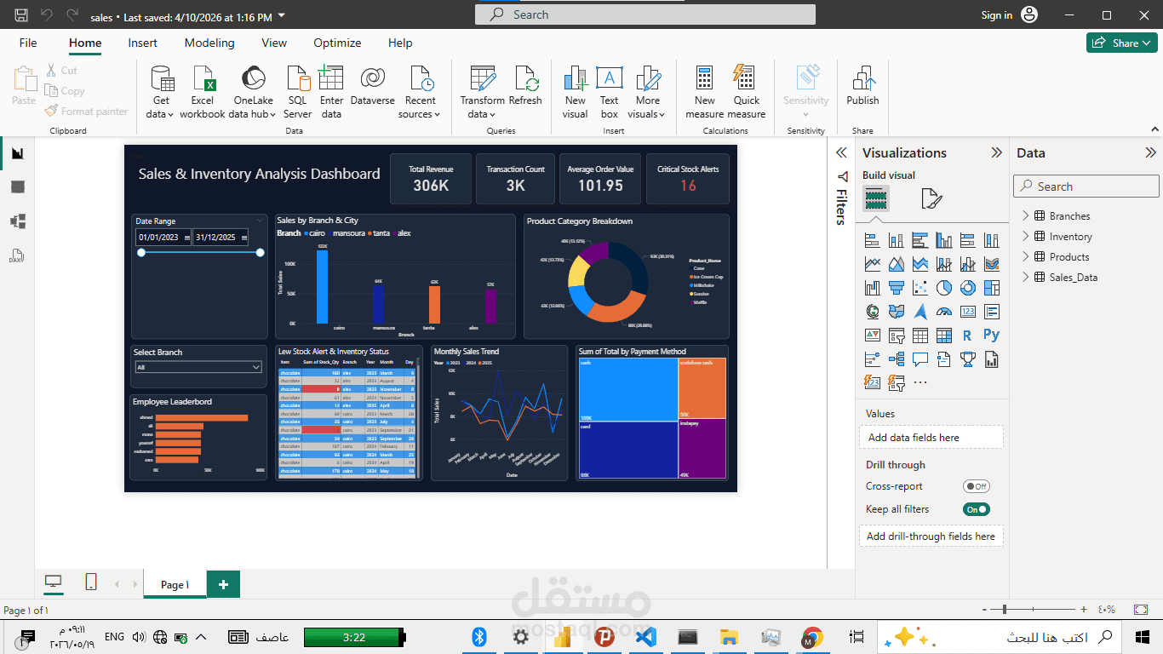Create a New measure
1163x654 pixels.
pos(704,92)
